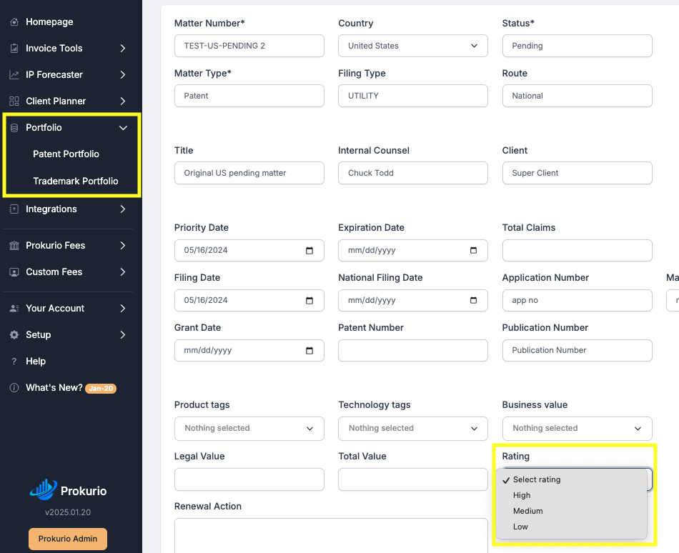Open calendar picker for Priority Date
This screenshot has height=553, width=679.
pos(309,251)
